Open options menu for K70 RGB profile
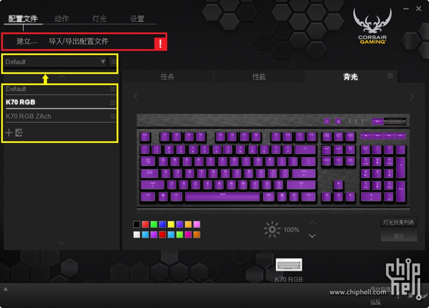 pos(113,103)
